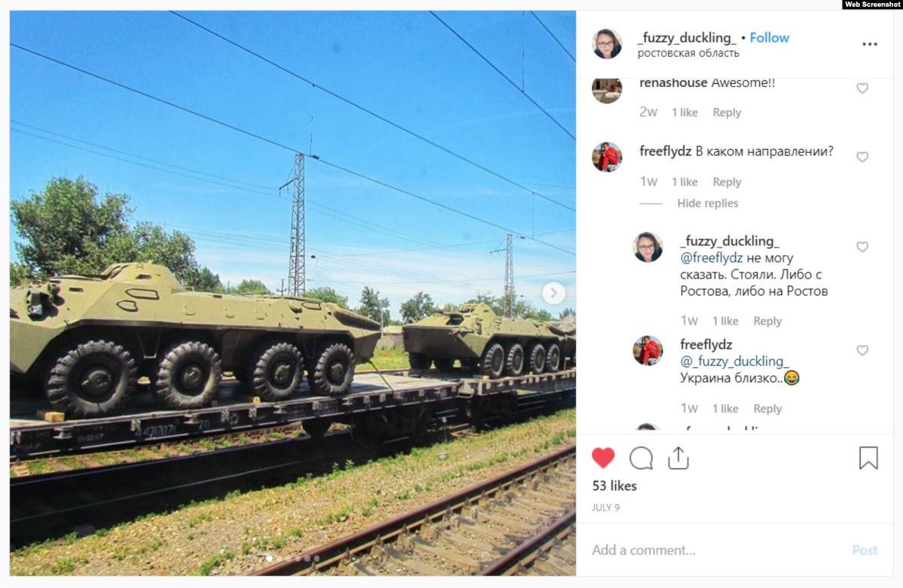Open the @freeflydz mention link
Viewport: 903px width, 588px height.
[x=712, y=258]
